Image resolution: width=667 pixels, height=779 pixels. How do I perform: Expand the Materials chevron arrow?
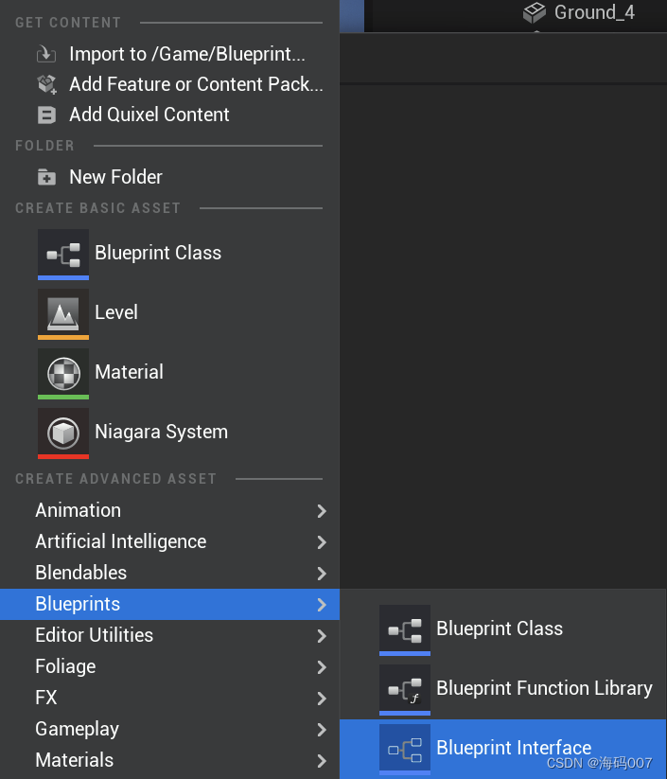click(322, 761)
